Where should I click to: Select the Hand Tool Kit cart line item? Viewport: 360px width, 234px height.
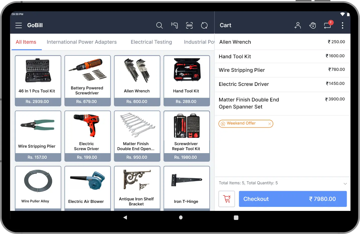click(282, 56)
